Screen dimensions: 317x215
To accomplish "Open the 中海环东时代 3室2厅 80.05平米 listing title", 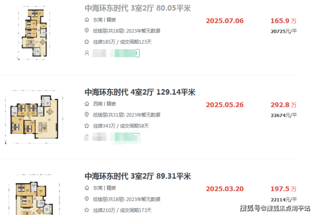I will tap(138, 8).
